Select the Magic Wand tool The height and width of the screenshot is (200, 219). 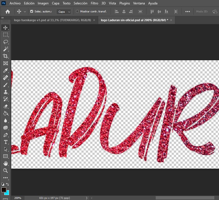click(6, 49)
